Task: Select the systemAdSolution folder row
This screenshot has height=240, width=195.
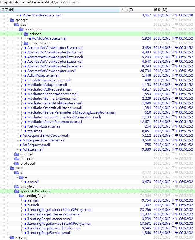Action: click(x=97, y=191)
